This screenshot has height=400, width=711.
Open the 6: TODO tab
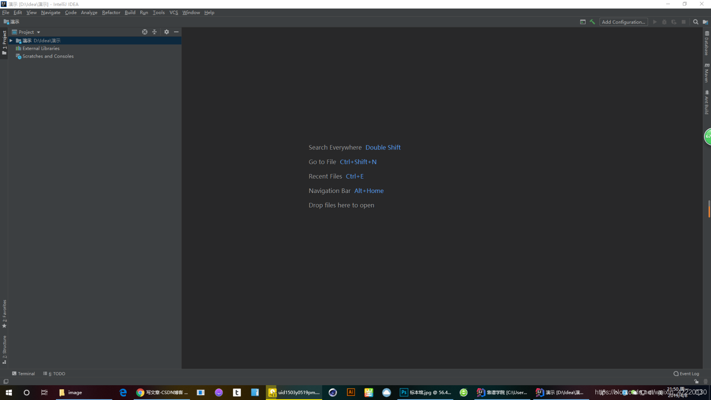(x=54, y=374)
